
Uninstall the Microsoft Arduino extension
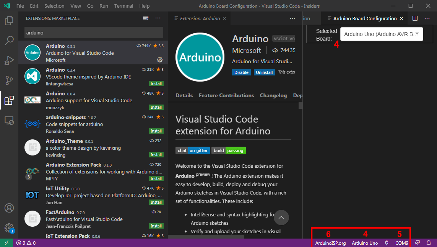click(x=264, y=72)
